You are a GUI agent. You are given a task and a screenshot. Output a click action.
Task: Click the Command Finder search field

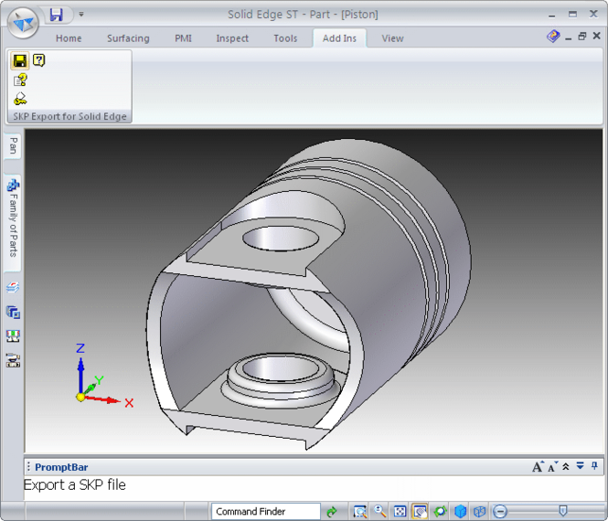[x=266, y=512]
